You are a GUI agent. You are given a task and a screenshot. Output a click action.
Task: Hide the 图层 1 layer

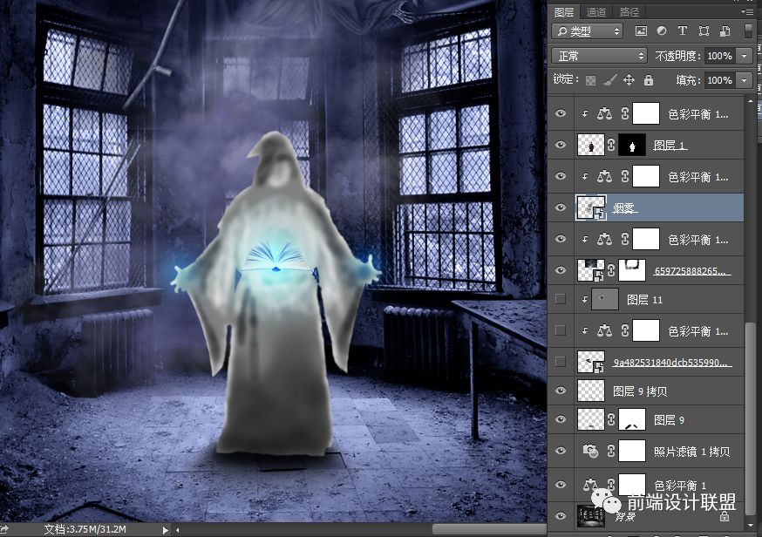click(561, 145)
